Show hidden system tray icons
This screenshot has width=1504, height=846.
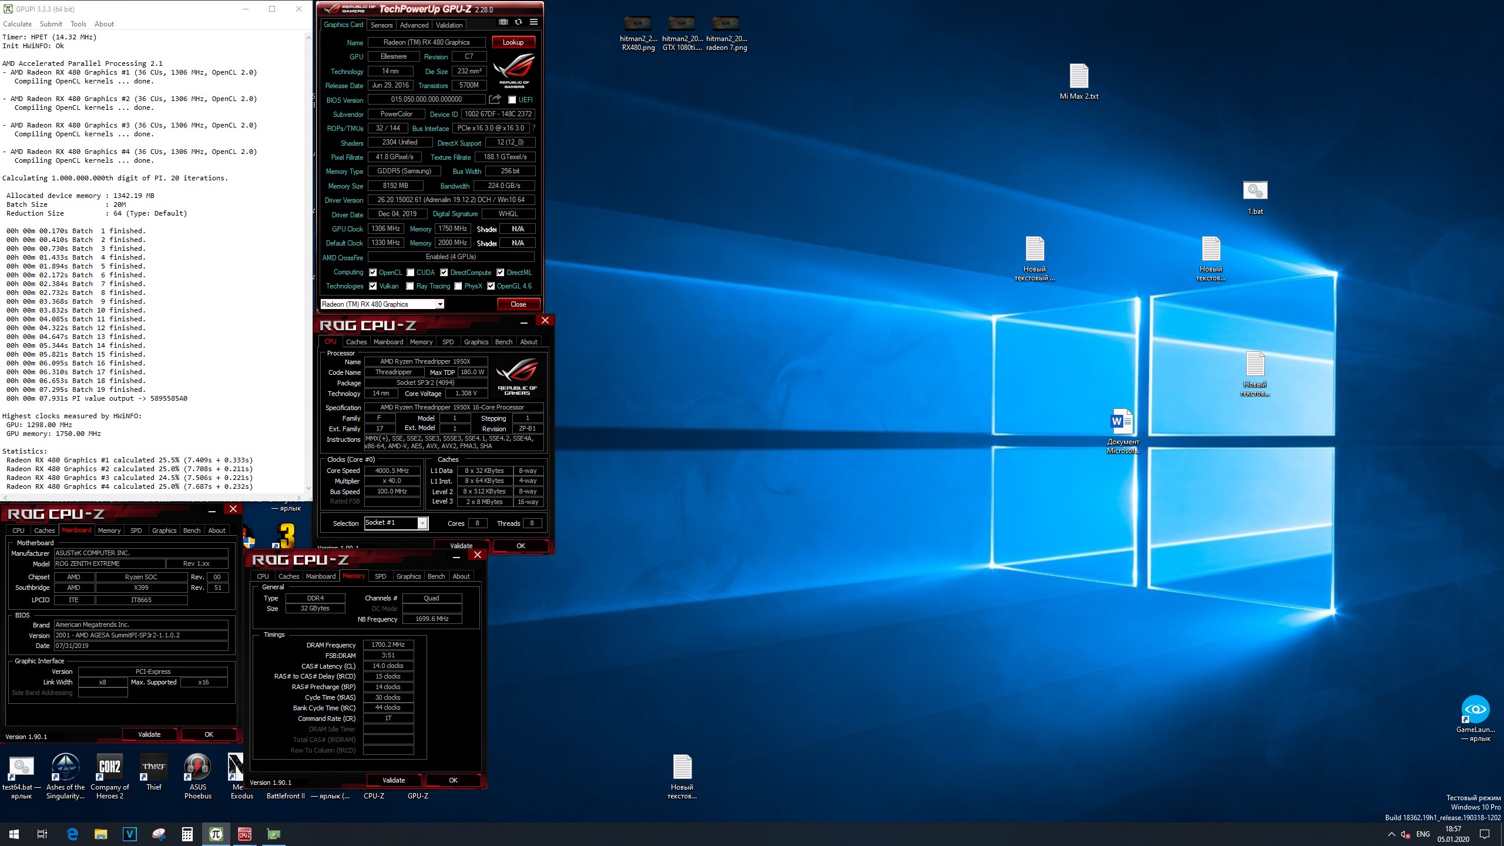(x=1391, y=834)
